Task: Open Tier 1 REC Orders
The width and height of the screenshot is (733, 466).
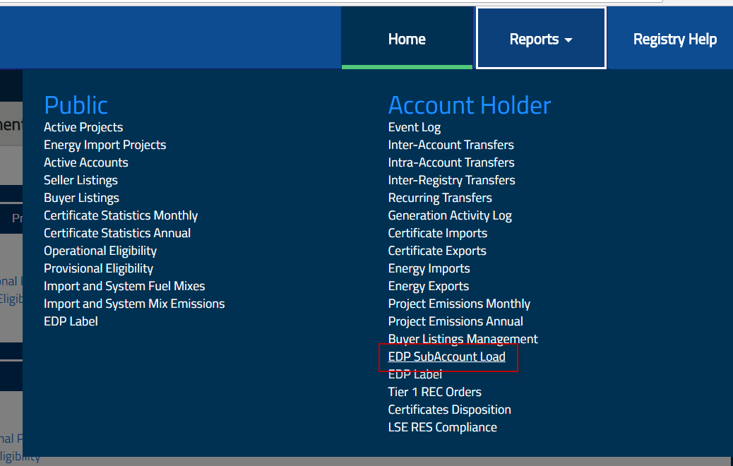Action: point(434,392)
